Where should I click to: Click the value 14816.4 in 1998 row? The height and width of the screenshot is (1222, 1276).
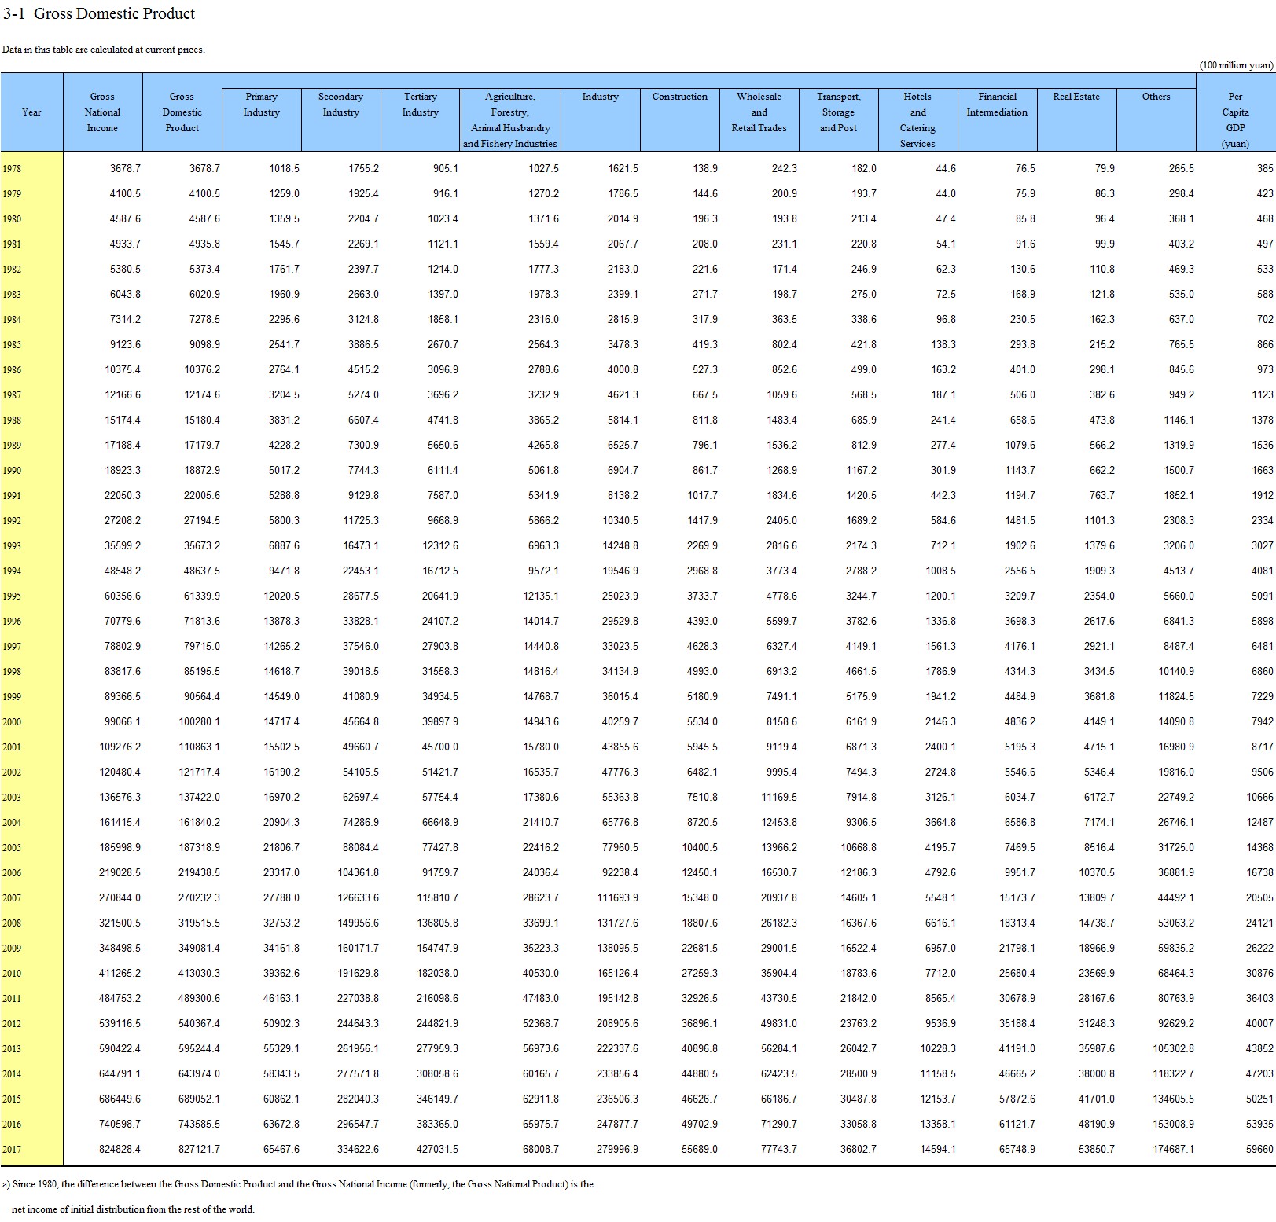pyautogui.click(x=541, y=672)
